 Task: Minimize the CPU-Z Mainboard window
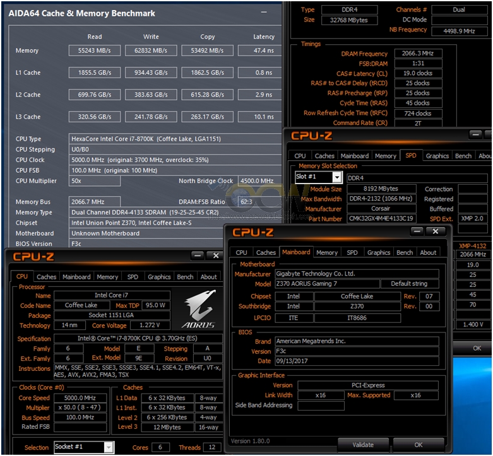(x=417, y=231)
